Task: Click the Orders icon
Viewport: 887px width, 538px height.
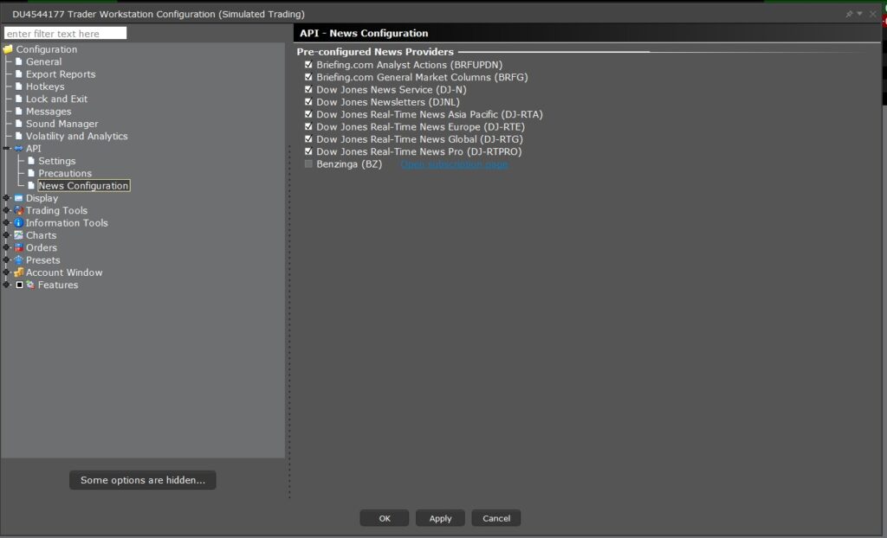Action: [x=19, y=247]
